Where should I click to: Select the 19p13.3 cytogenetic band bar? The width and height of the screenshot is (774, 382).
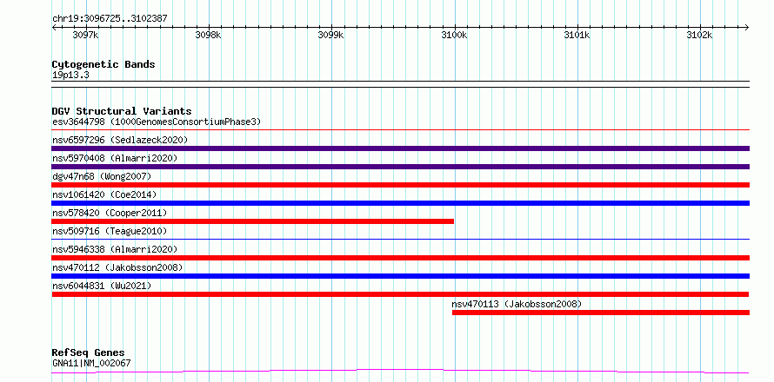click(400, 84)
